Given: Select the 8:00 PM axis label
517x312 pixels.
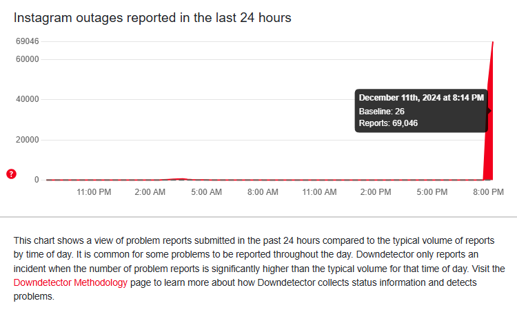Looking at the screenshot, I should (x=488, y=192).
